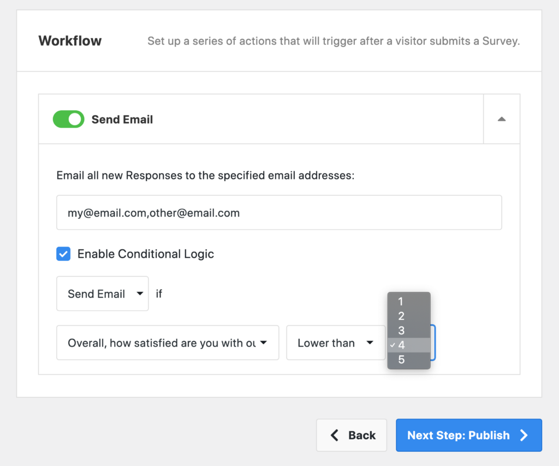Screen dimensions: 559x466
Task: Uncheck Enable Conditional Logic
Action: (x=63, y=254)
